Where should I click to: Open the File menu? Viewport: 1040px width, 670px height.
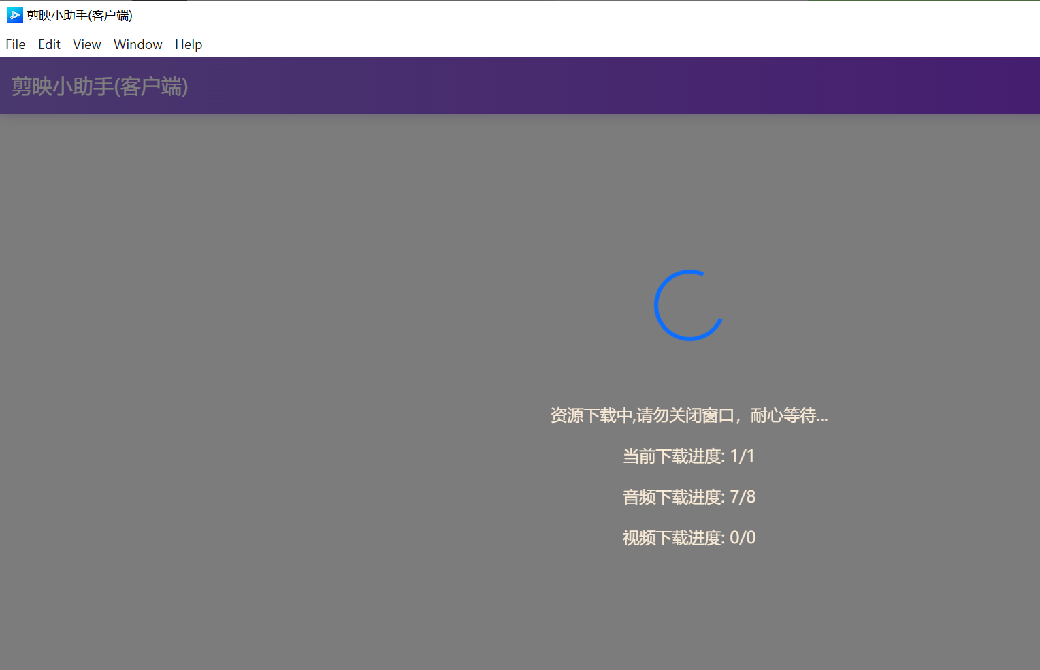pos(16,44)
